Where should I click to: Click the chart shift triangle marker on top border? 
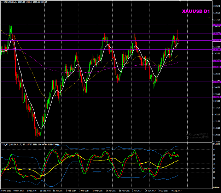180,1
